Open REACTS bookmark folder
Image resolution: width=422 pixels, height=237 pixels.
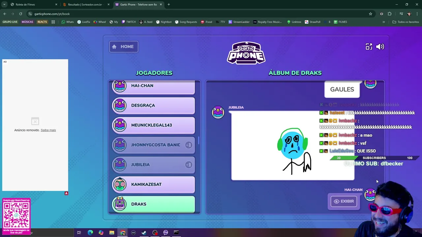pos(42,22)
